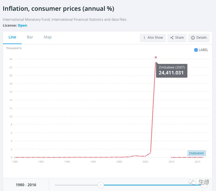The height and width of the screenshot is (191, 216).
Task: Click the blue year slider track
Action: (151, 185)
